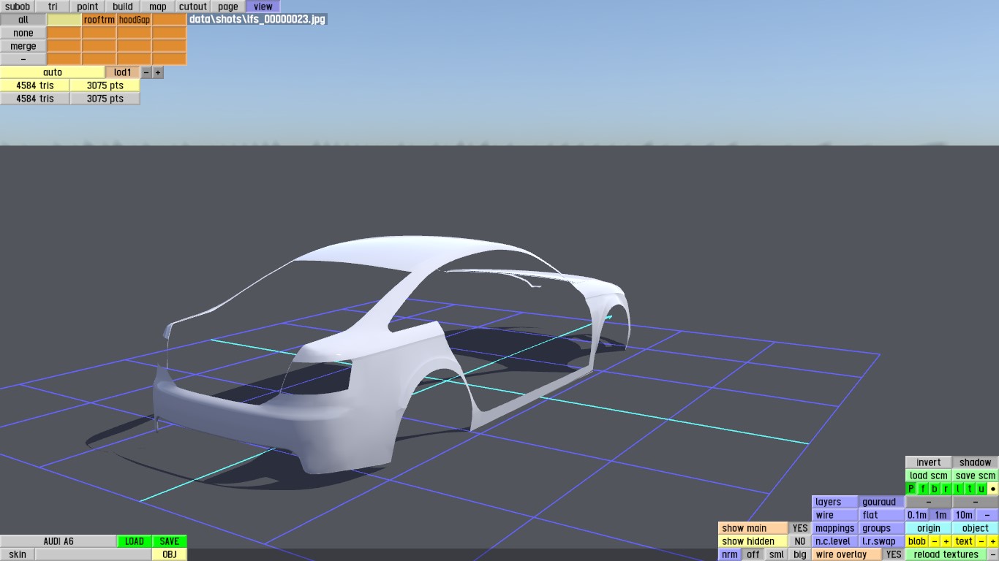Screen dimensions: 999x561
Task: Click LOAD to load a model
Action: (x=135, y=541)
